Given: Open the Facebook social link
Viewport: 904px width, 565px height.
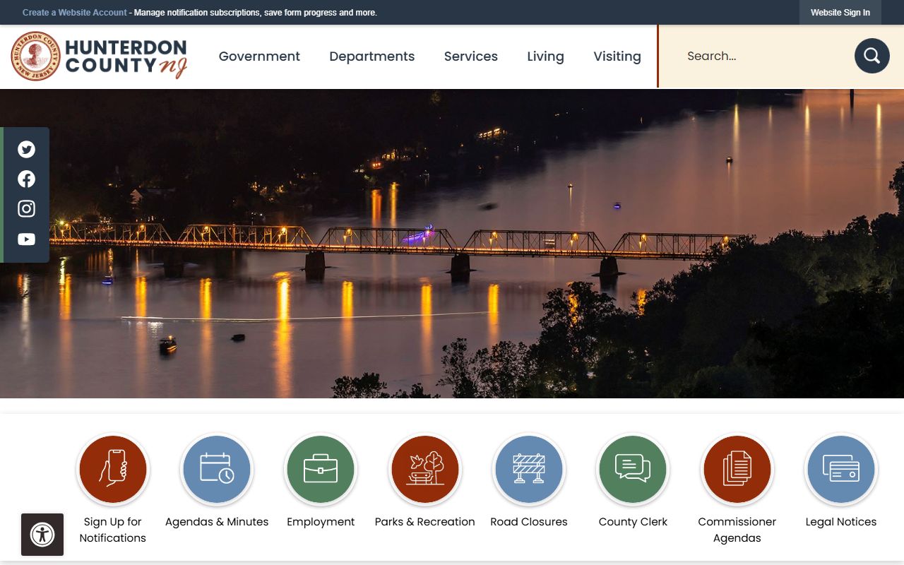Looking at the screenshot, I should (26, 179).
